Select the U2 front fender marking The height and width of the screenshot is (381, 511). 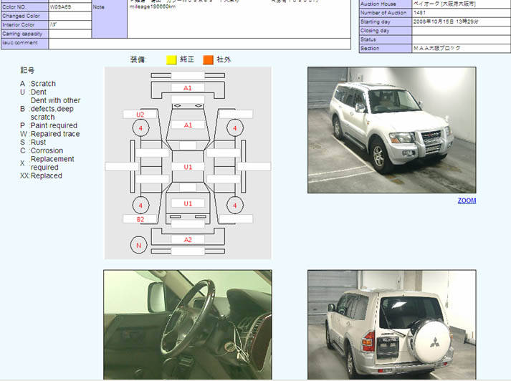point(140,115)
